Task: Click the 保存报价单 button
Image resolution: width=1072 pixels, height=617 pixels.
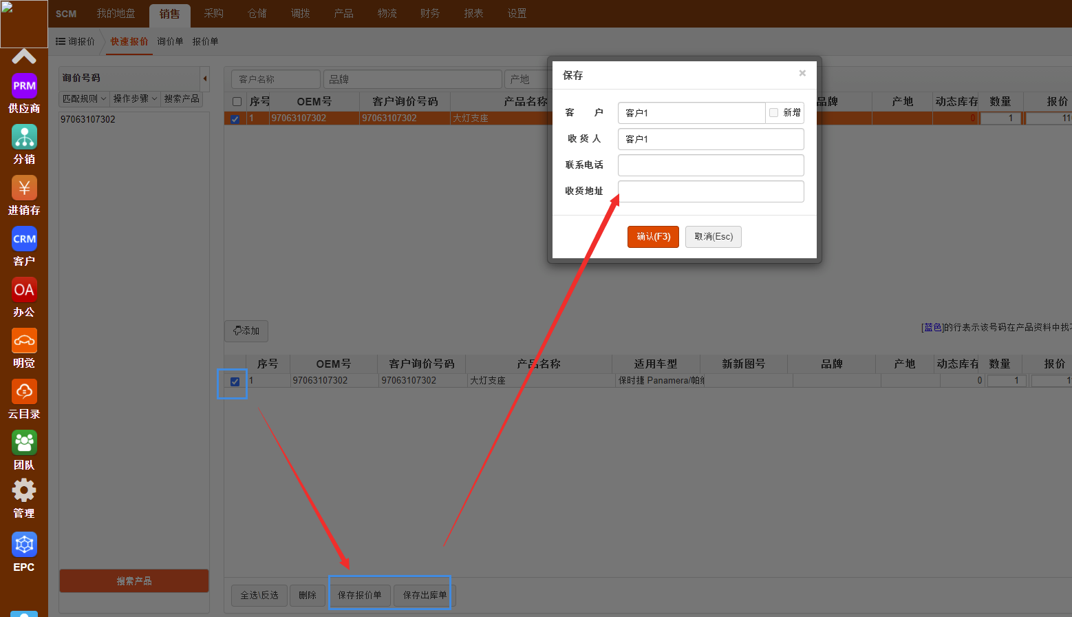Action: click(x=360, y=596)
